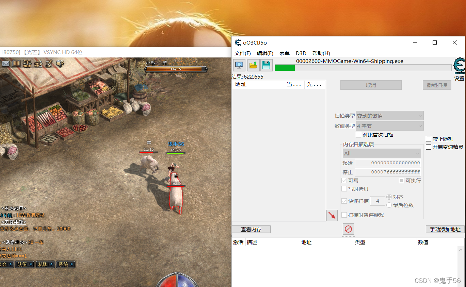Image resolution: width=466 pixels, height=287 pixels.
Task: Switch to 队伍 chat tab in game
Action: click(x=25, y=264)
